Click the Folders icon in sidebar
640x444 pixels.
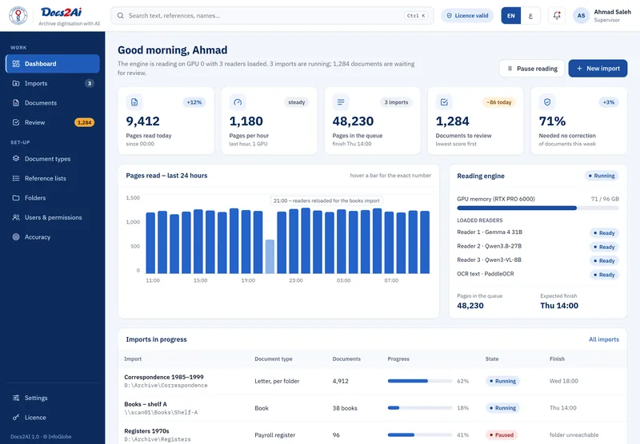click(x=16, y=197)
